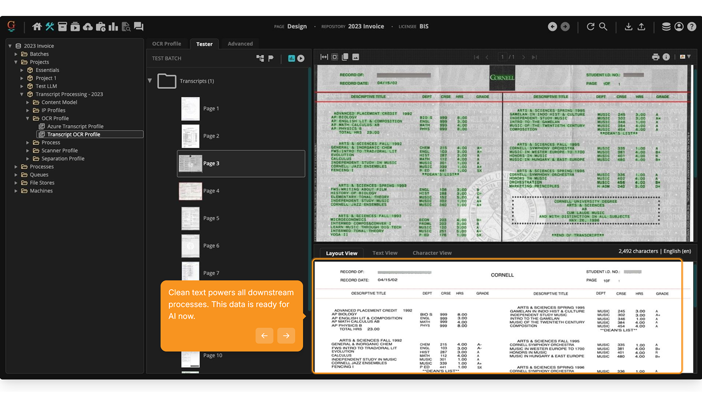Click the copy pages viewer icon
The image size is (702, 400).
[345, 57]
